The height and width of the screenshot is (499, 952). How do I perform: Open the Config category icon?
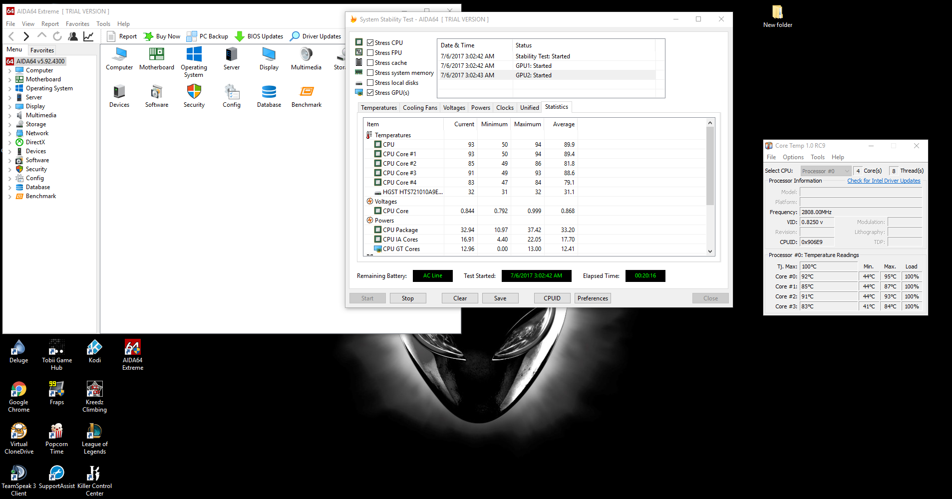click(232, 96)
